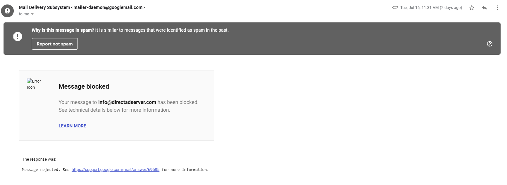Open support.google.com/mail/answer/69585 link
507x185 pixels.
pyautogui.click(x=115, y=170)
